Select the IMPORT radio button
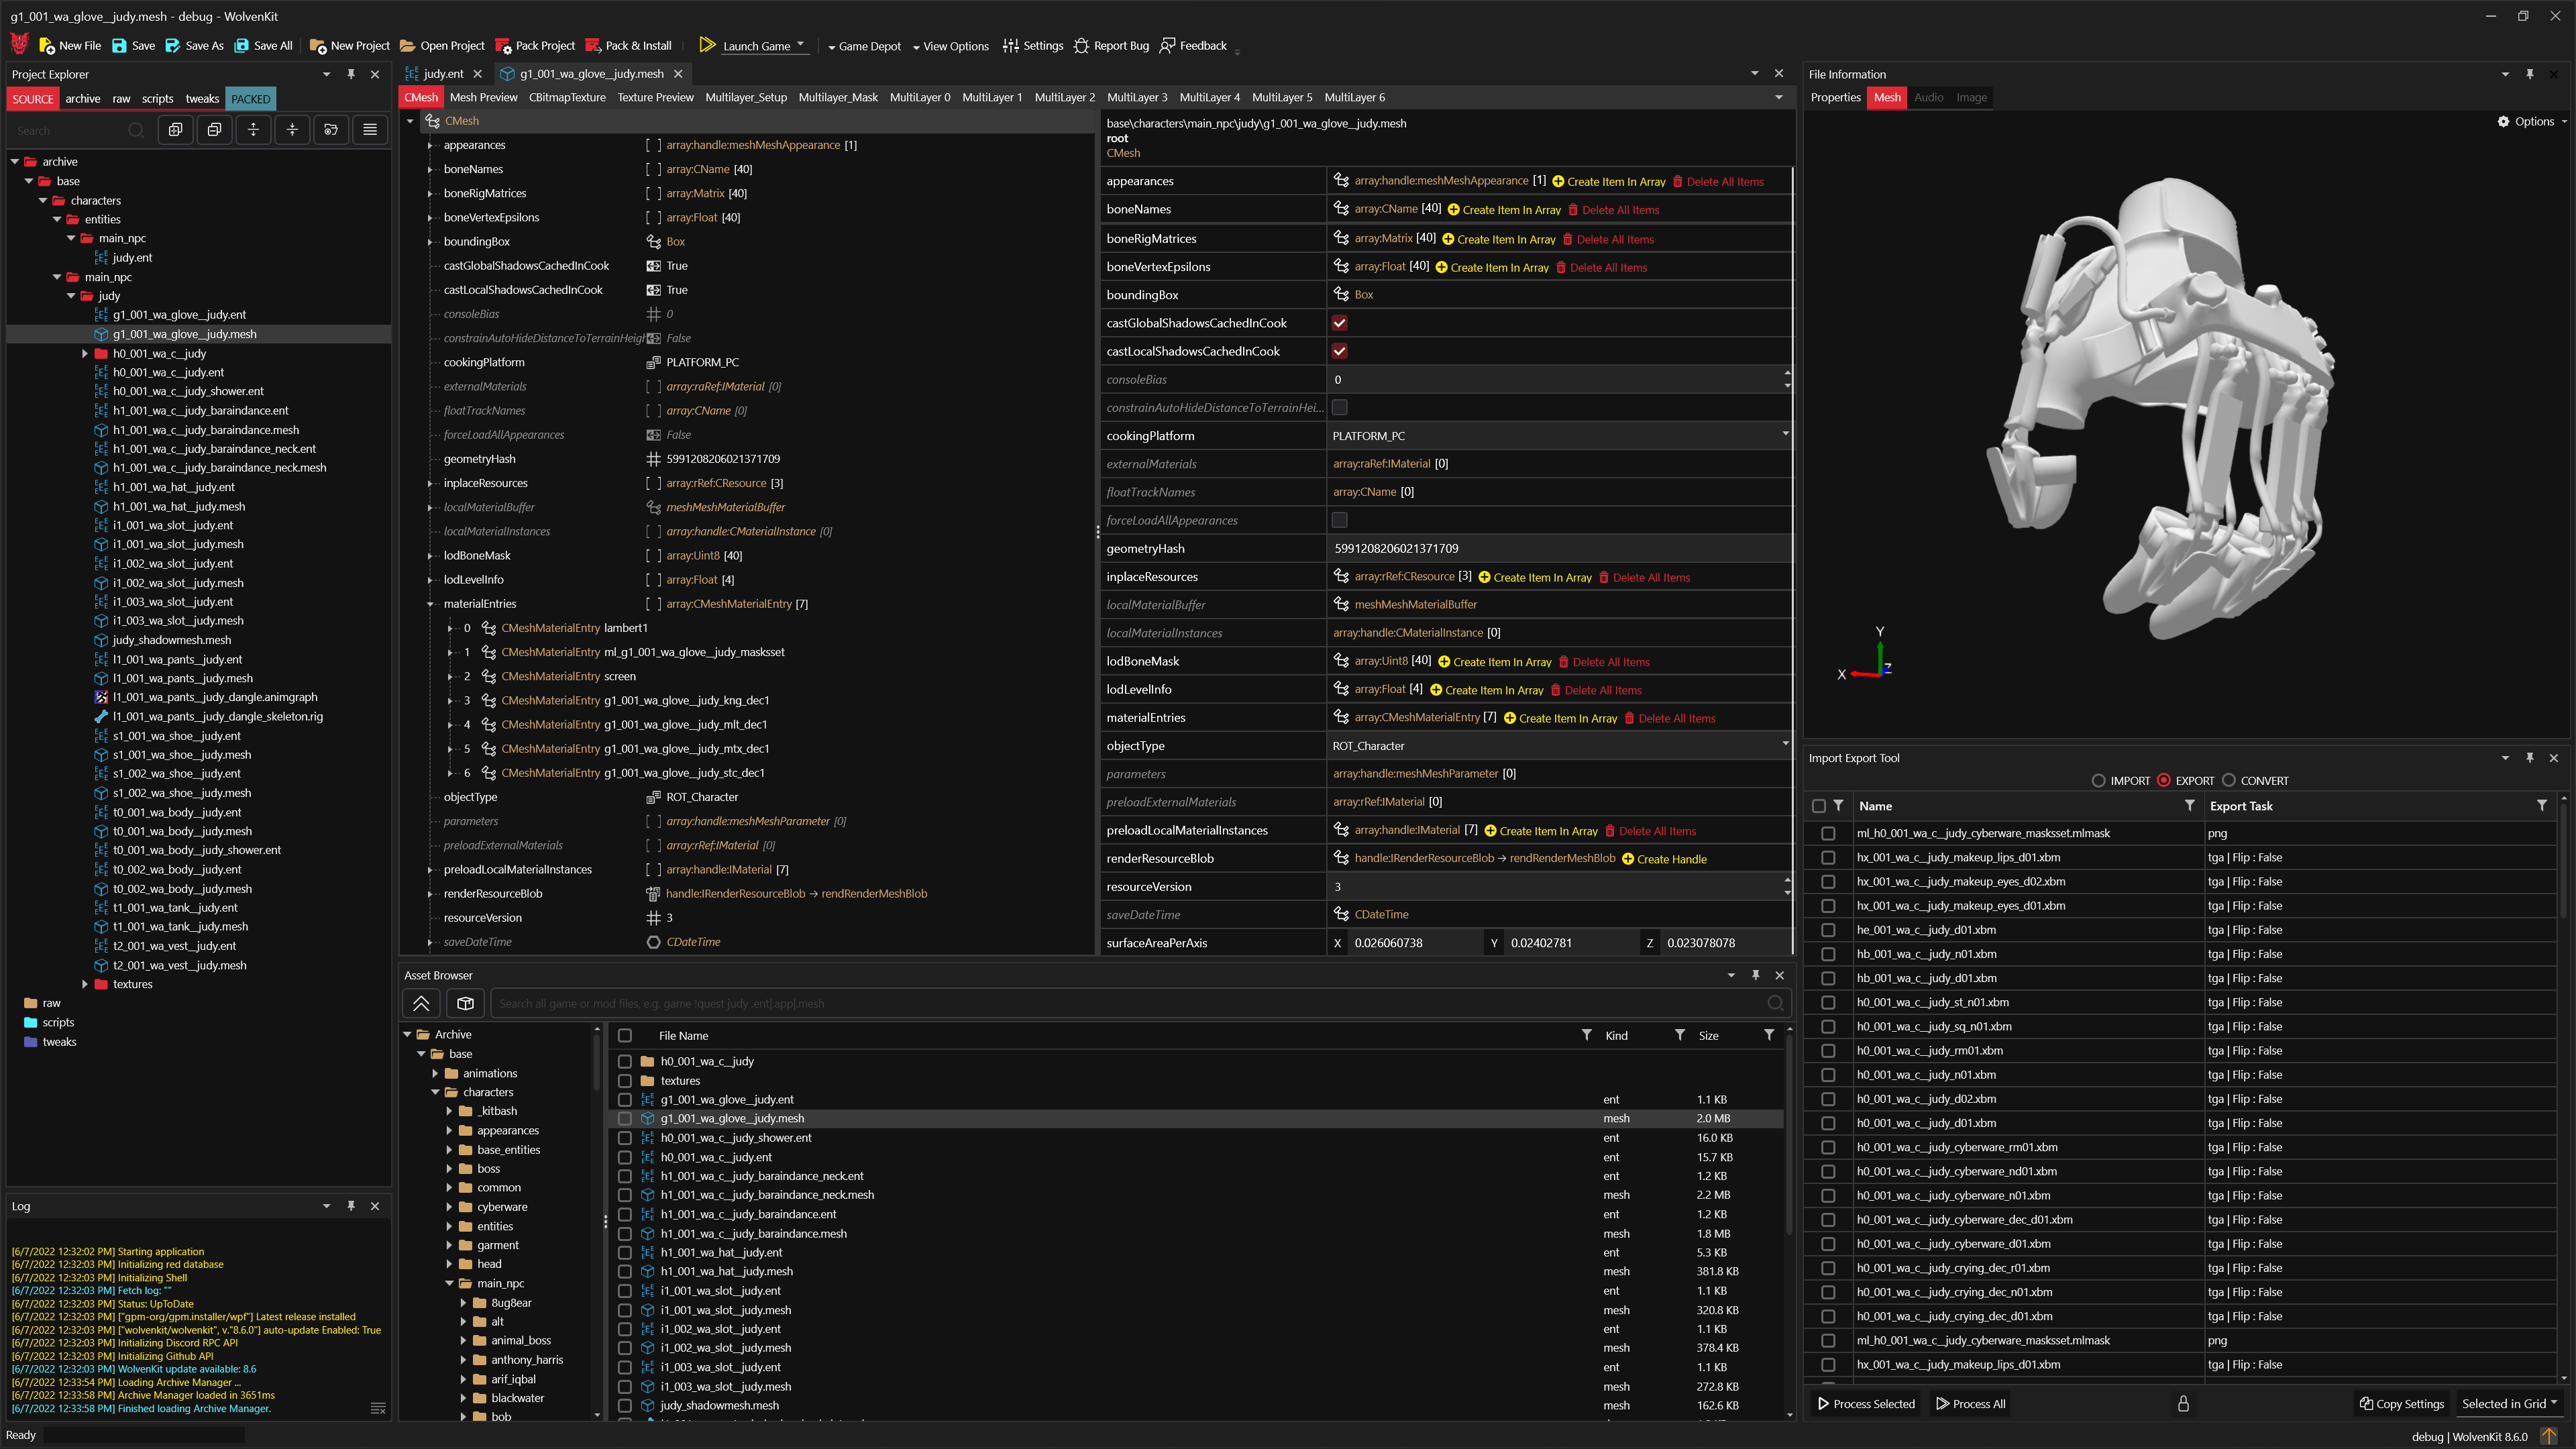 [x=2098, y=781]
